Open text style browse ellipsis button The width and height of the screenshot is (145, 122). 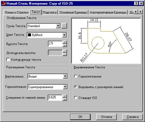pyautogui.click(x=64, y=26)
